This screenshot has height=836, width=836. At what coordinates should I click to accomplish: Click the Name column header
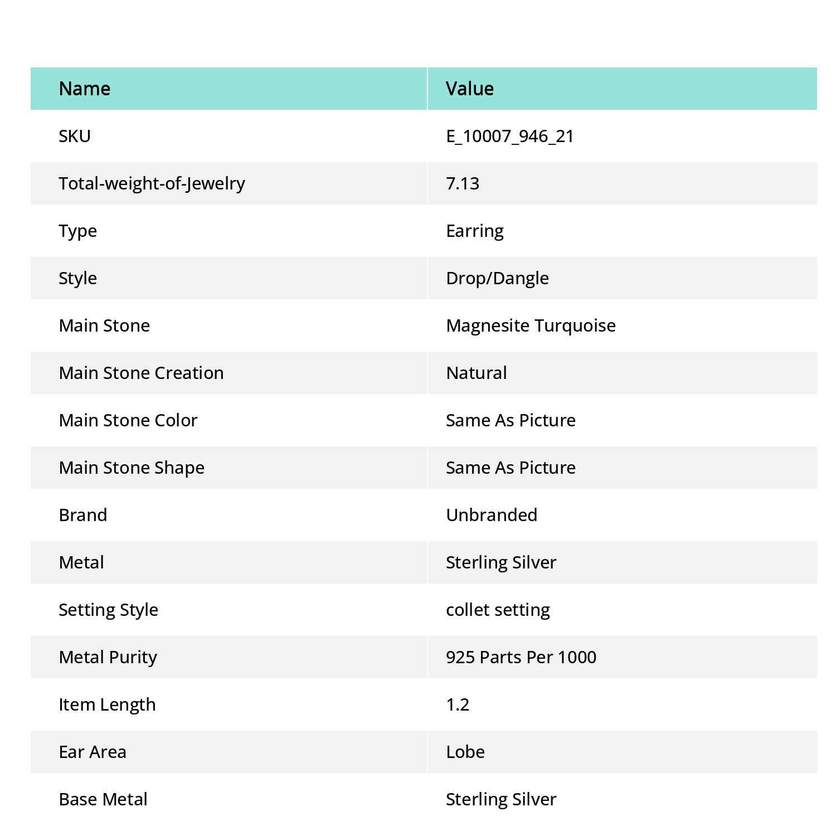[x=229, y=89]
